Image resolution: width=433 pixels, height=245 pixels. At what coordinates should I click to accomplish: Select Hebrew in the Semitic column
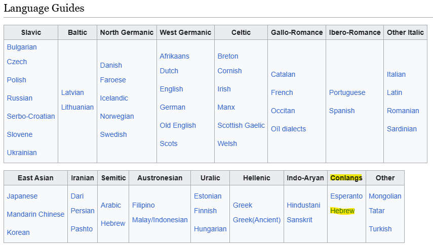point(113,223)
